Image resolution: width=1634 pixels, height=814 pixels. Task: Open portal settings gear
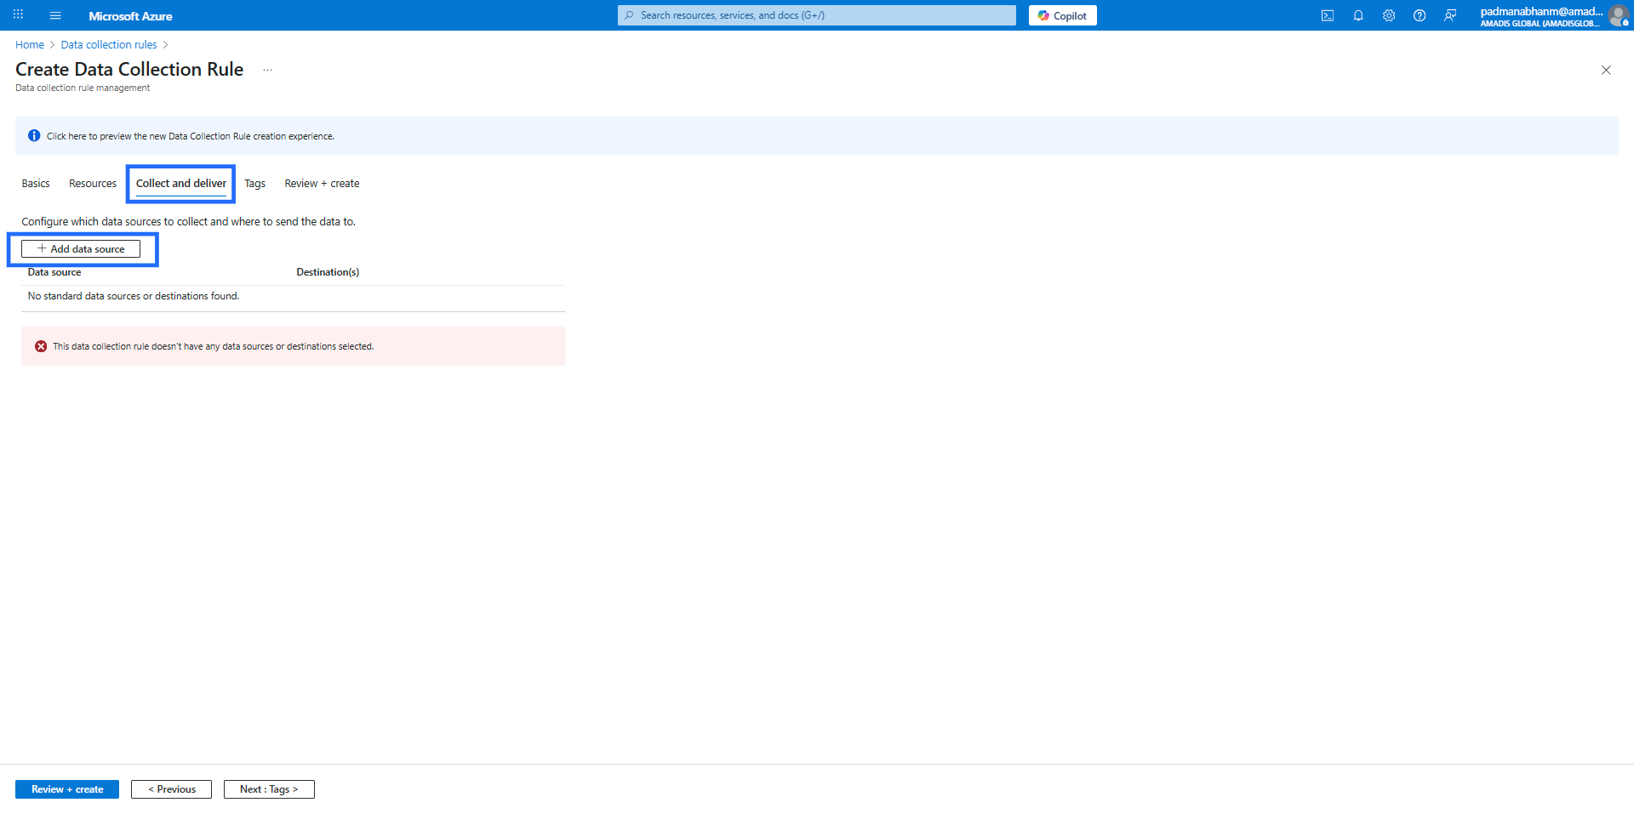click(1388, 15)
